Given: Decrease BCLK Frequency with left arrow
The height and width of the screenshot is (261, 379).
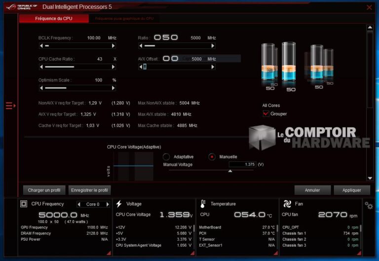Looking at the screenshot, I should tap(41, 46).
